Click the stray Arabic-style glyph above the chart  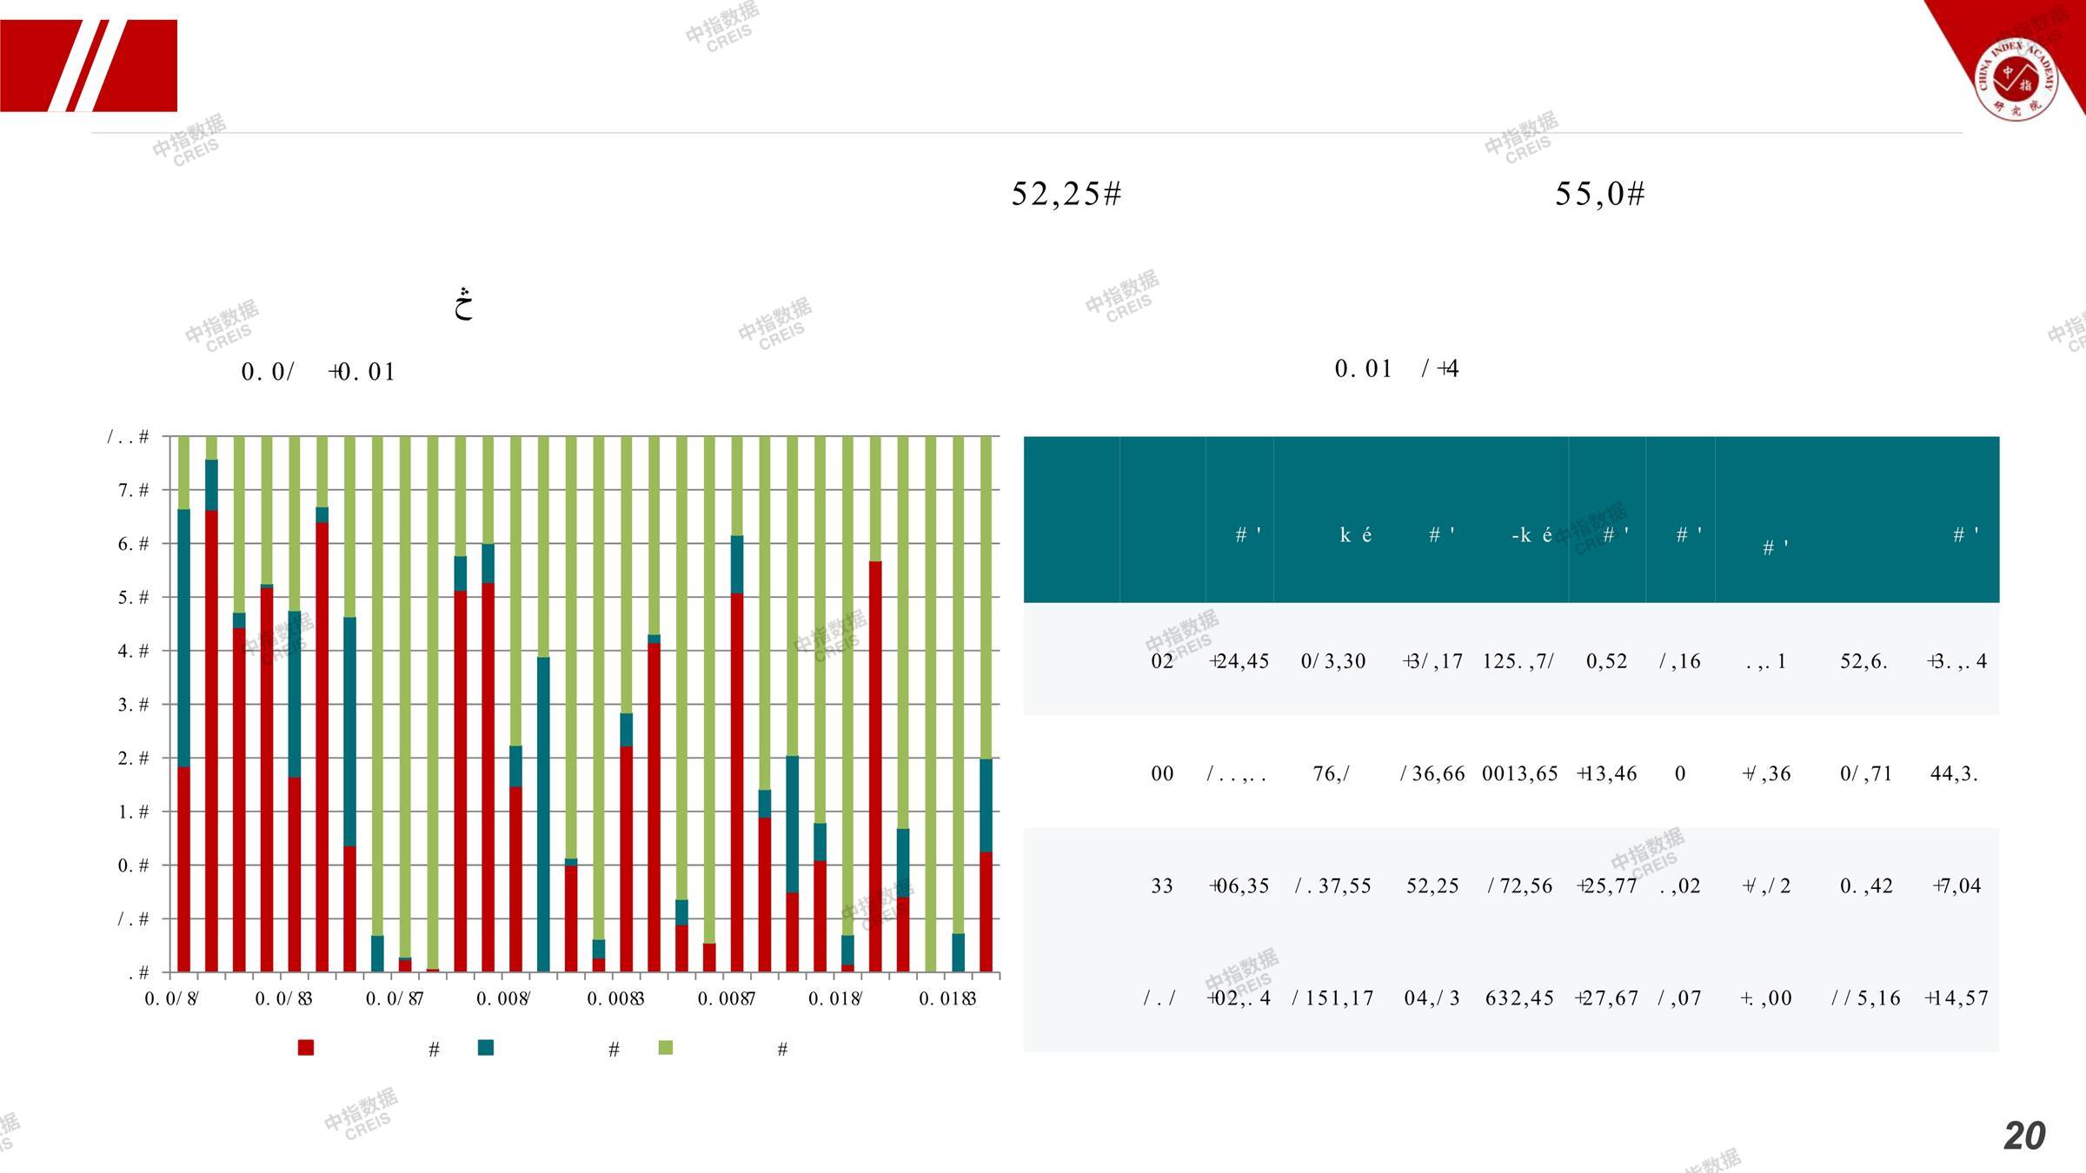point(463,304)
